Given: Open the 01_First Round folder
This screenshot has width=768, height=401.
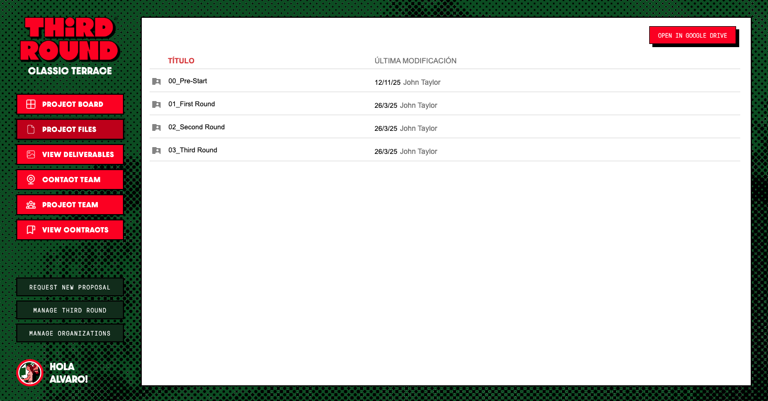Looking at the screenshot, I should click(x=191, y=104).
